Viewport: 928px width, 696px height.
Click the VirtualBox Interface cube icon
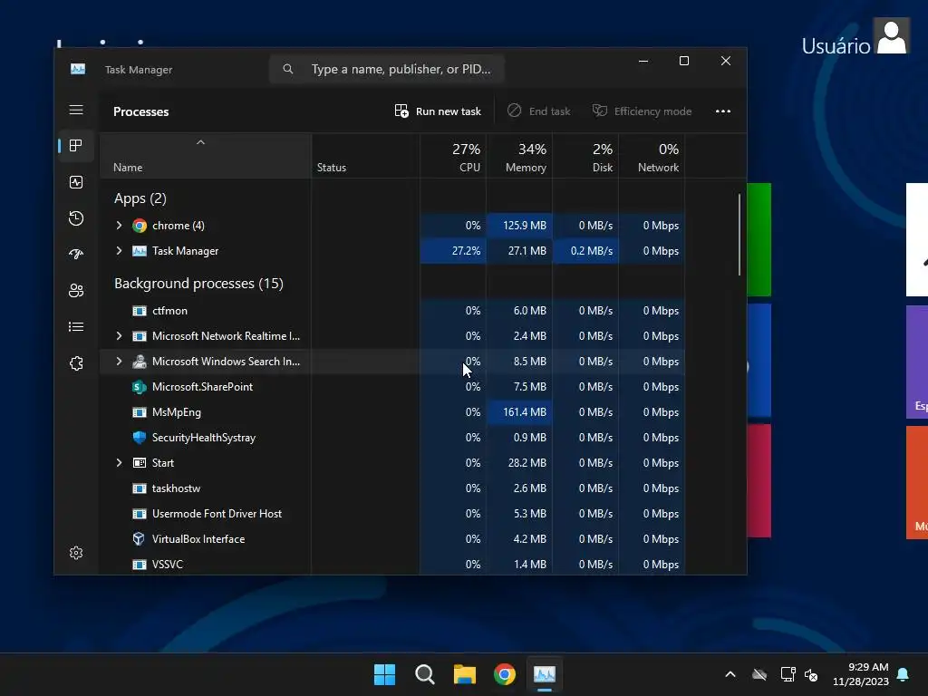[x=139, y=539]
